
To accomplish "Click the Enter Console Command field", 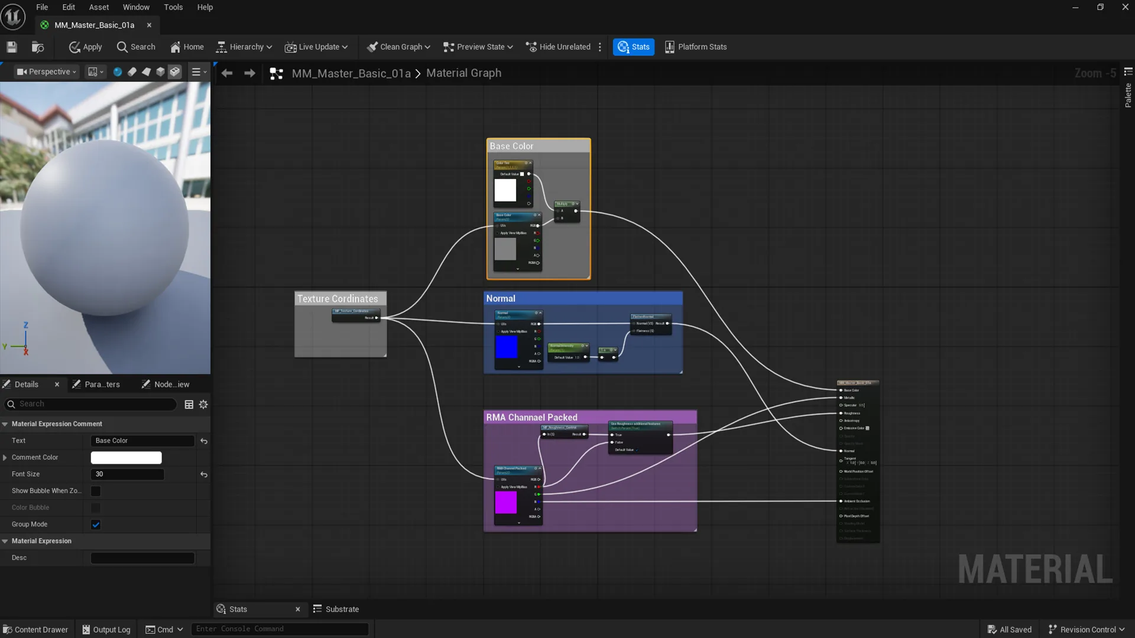I will pos(280,629).
